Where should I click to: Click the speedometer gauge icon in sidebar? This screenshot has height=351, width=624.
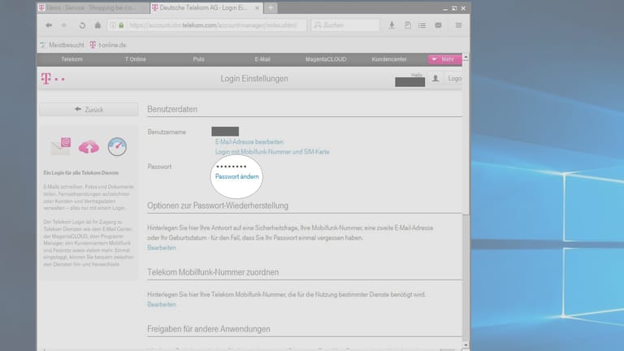tap(117, 146)
